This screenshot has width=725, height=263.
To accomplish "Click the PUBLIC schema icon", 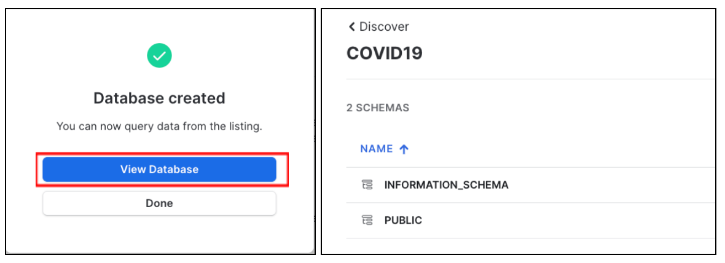I will pos(368,220).
